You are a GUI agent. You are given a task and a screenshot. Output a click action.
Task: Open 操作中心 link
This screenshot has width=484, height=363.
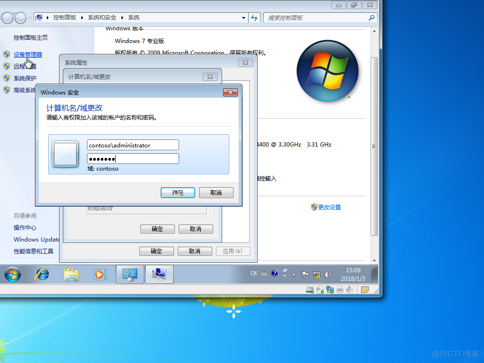coord(25,227)
